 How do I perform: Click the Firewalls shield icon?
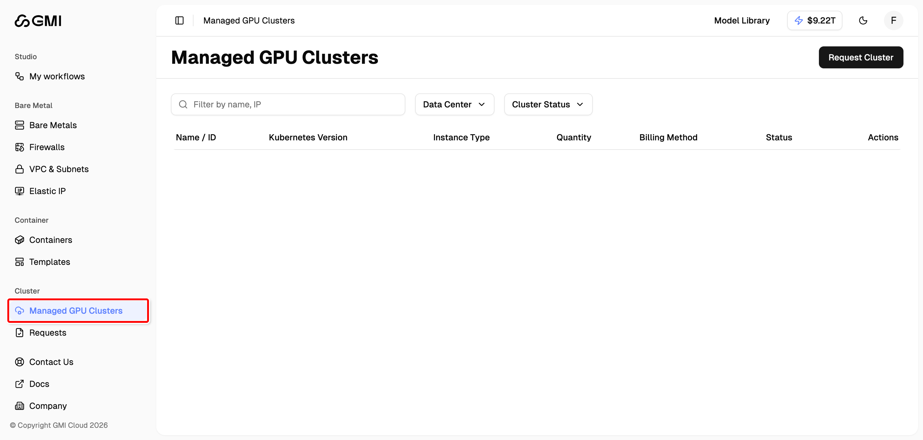coord(20,147)
